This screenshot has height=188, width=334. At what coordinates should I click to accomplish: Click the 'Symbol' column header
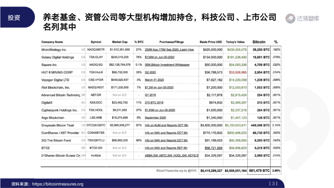pos(96,42)
